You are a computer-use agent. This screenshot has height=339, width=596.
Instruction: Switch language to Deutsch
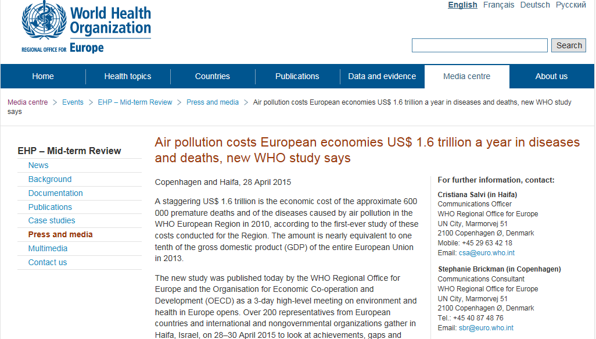coord(535,5)
